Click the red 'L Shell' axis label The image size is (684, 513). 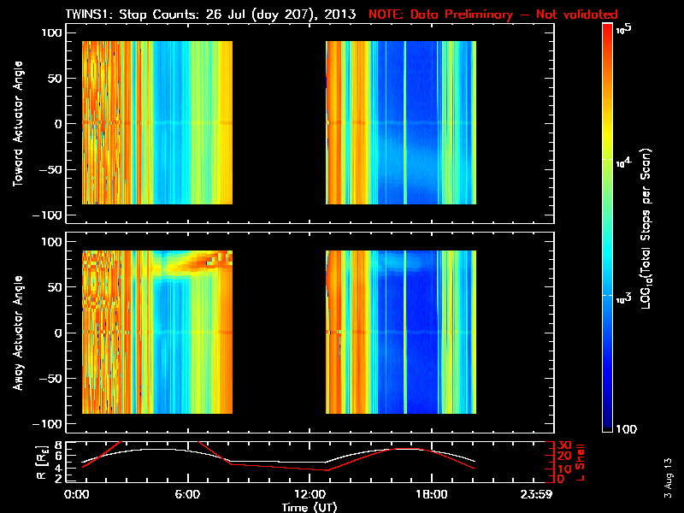click(x=580, y=463)
